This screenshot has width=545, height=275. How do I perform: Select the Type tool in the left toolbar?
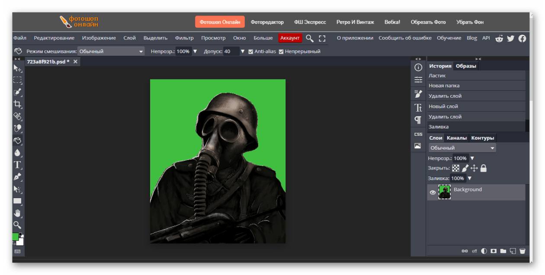17,165
